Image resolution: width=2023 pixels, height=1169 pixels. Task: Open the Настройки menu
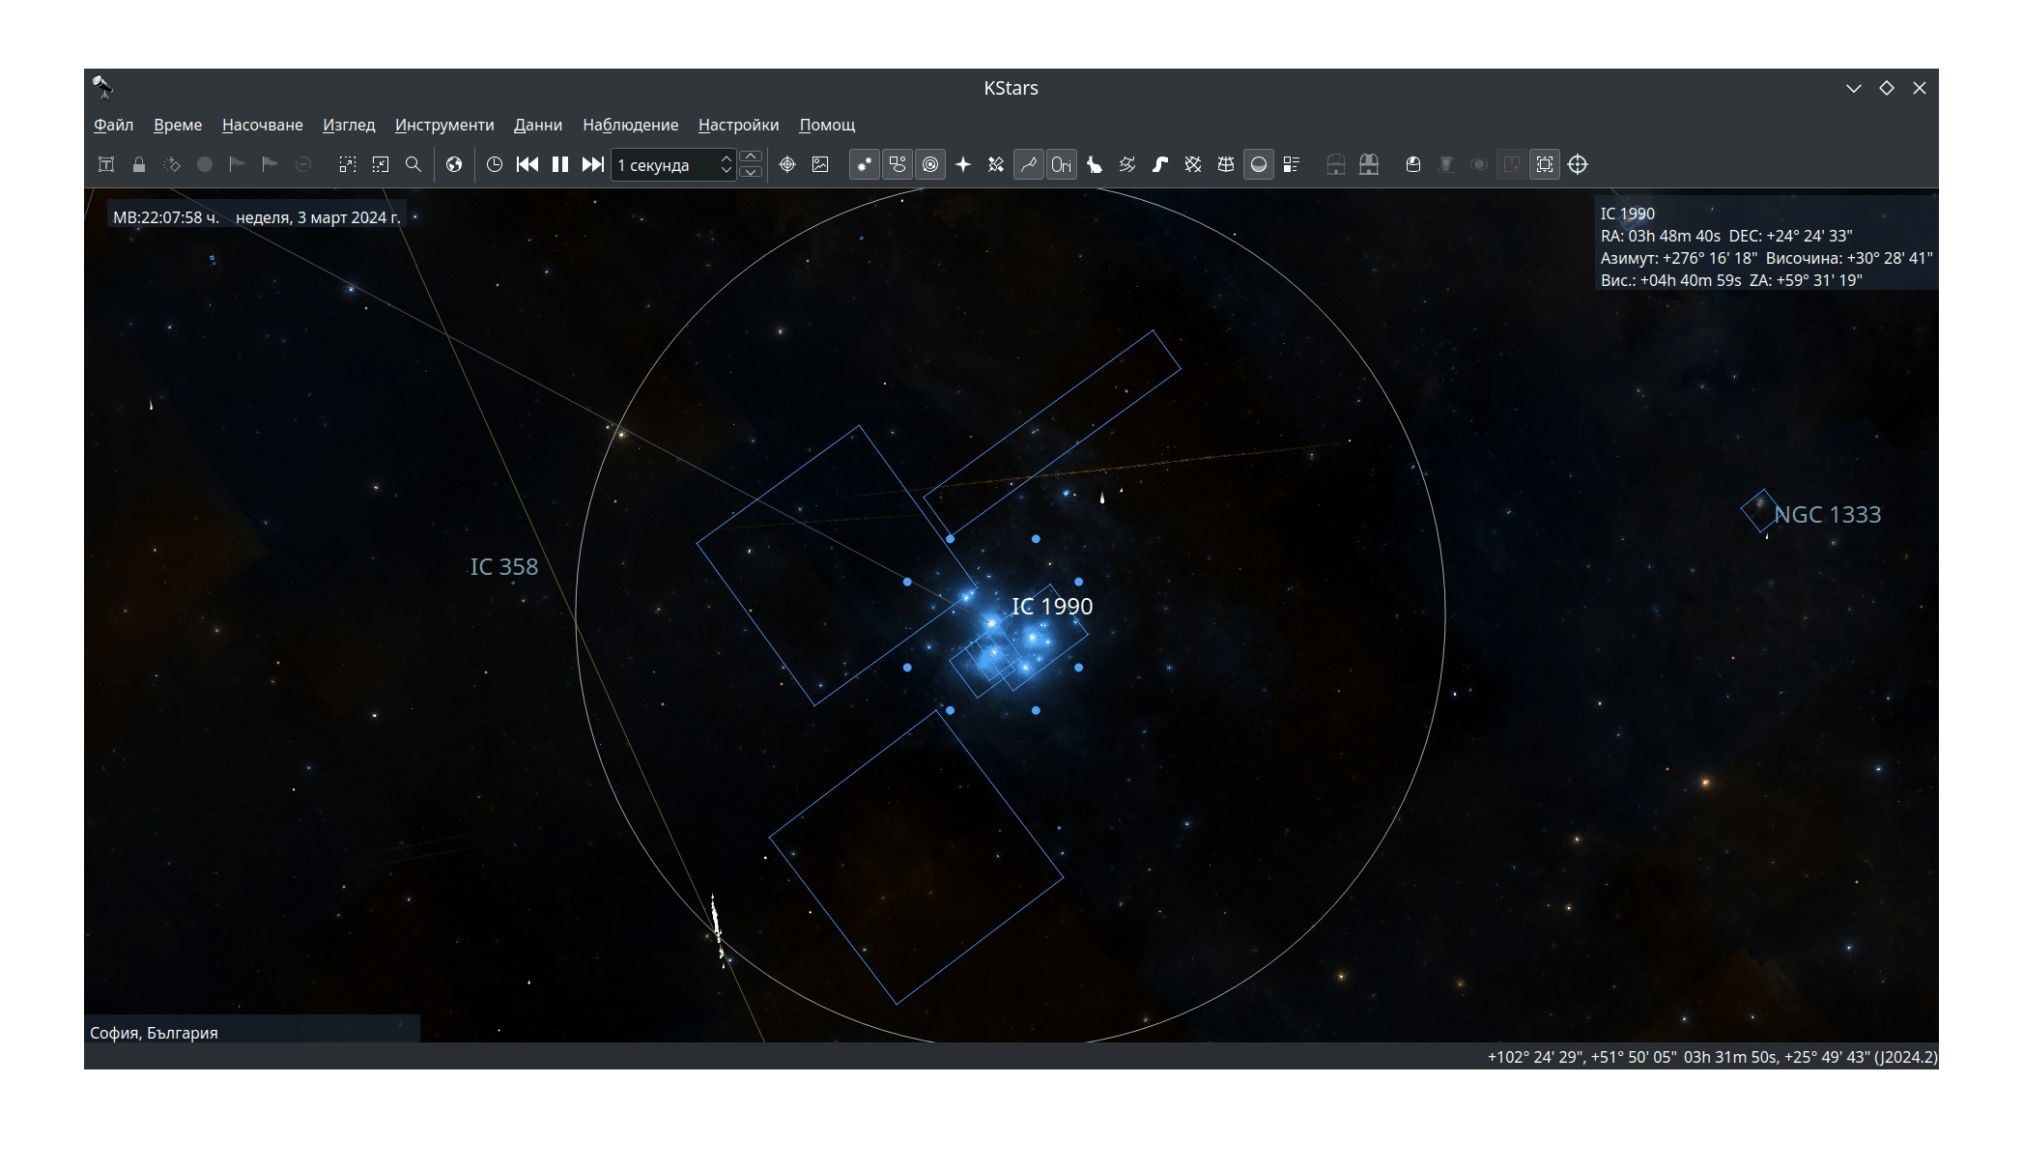coord(738,125)
